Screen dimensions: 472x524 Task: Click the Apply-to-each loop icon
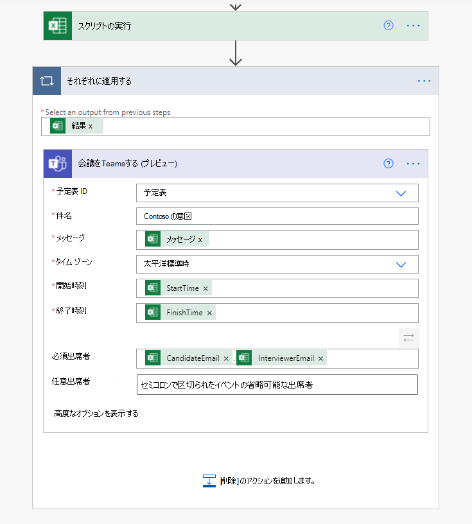(x=46, y=81)
